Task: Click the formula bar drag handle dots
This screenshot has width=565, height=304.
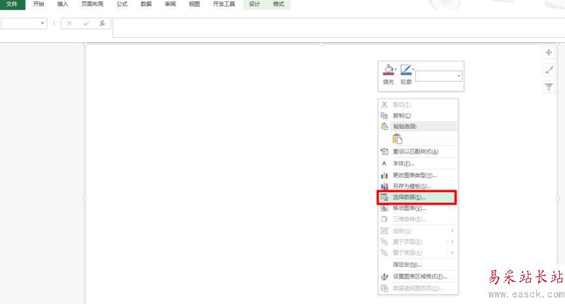Action: tap(54, 24)
